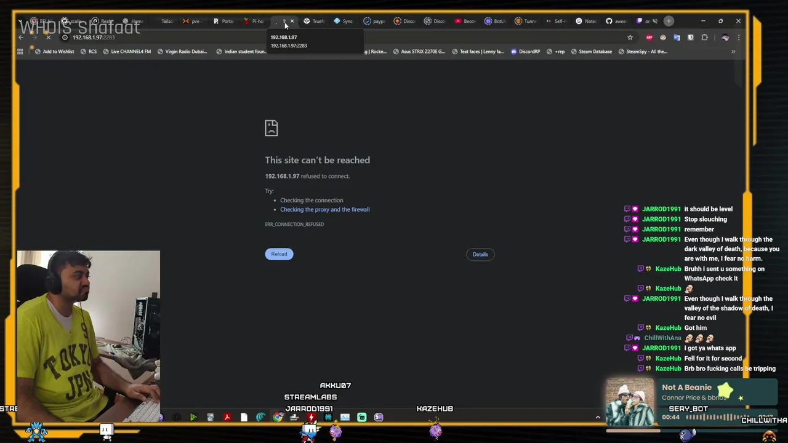Viewport: 788px width, 443px height.
Task: Open the RCS bookmark
Action: (x=89, y=52)
